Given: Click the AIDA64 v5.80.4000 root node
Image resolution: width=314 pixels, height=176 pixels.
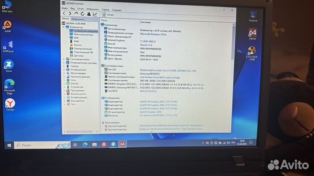Looking at the screenshot, I should coord(74,23).
